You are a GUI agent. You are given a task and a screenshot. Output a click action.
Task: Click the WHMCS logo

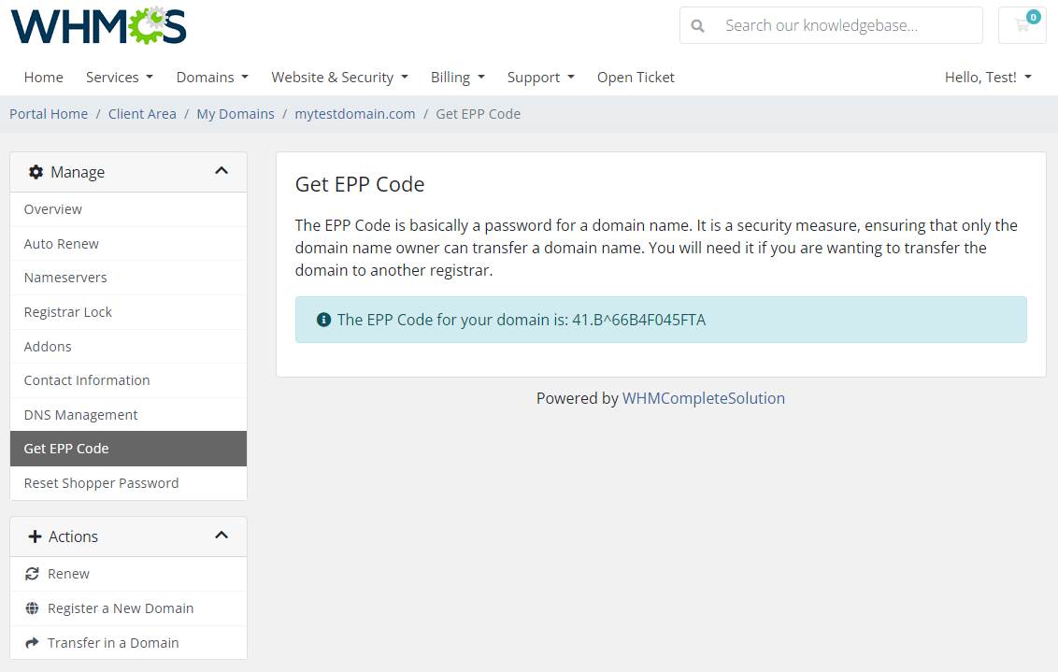[98, 26]
